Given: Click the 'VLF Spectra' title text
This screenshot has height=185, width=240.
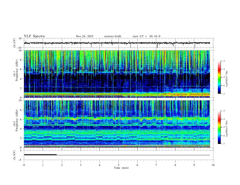Looking at the screenshot, I should (34, 36).
